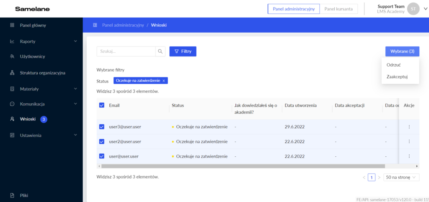This screenshot has height=202, width=429.
Task: Switch to Panel kursanta
Action: (339, 9)
